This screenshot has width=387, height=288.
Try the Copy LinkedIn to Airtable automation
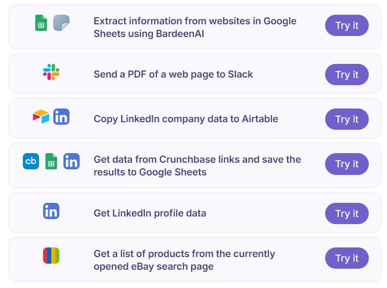tap(347, 119)
